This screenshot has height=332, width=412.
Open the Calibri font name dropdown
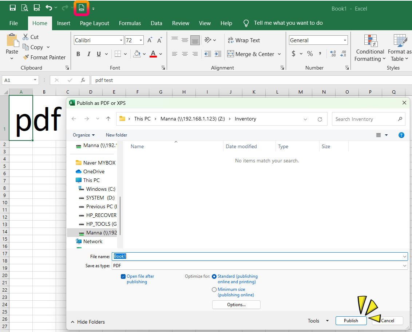point(121,40)
